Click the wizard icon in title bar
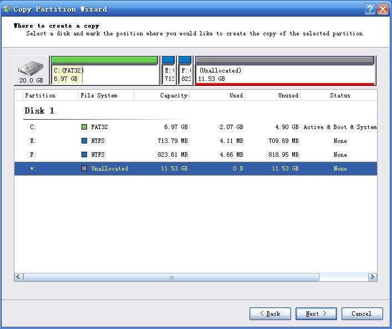Viewport: 392px width, 329px height. [x=7, y=9]
